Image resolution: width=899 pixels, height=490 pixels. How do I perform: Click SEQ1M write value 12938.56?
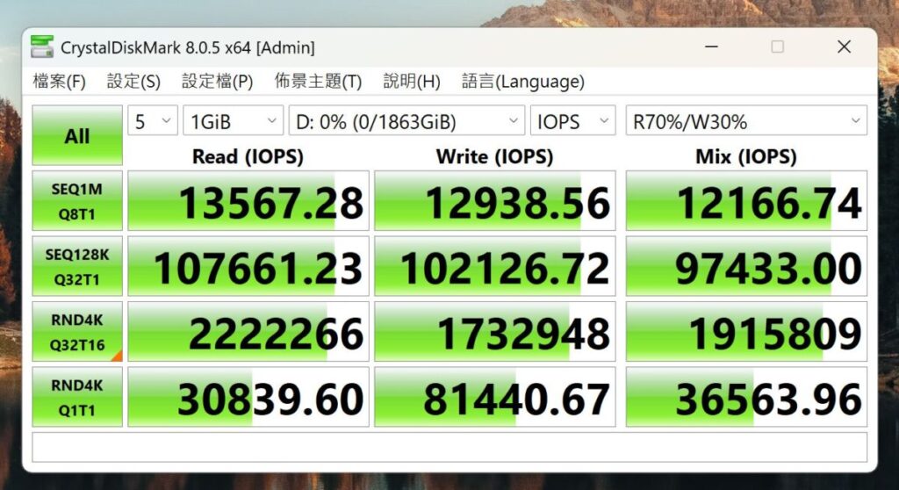(495, 201)
